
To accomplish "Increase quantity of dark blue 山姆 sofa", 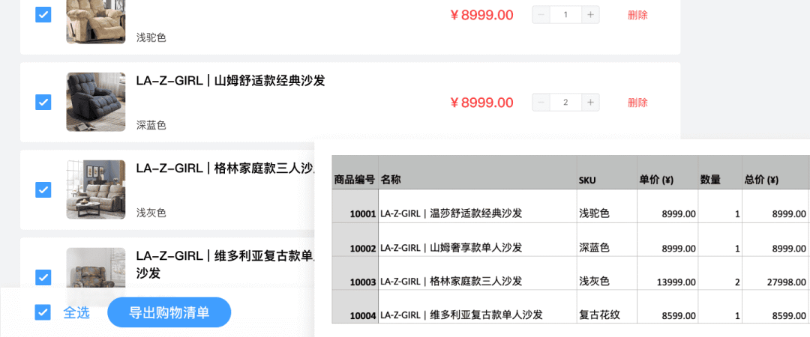I will [590, 102].
